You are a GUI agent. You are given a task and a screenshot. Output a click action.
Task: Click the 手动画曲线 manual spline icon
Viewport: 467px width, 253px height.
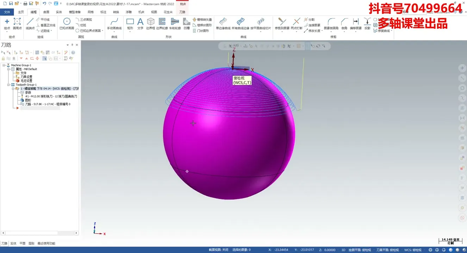[x=114, y=23]
